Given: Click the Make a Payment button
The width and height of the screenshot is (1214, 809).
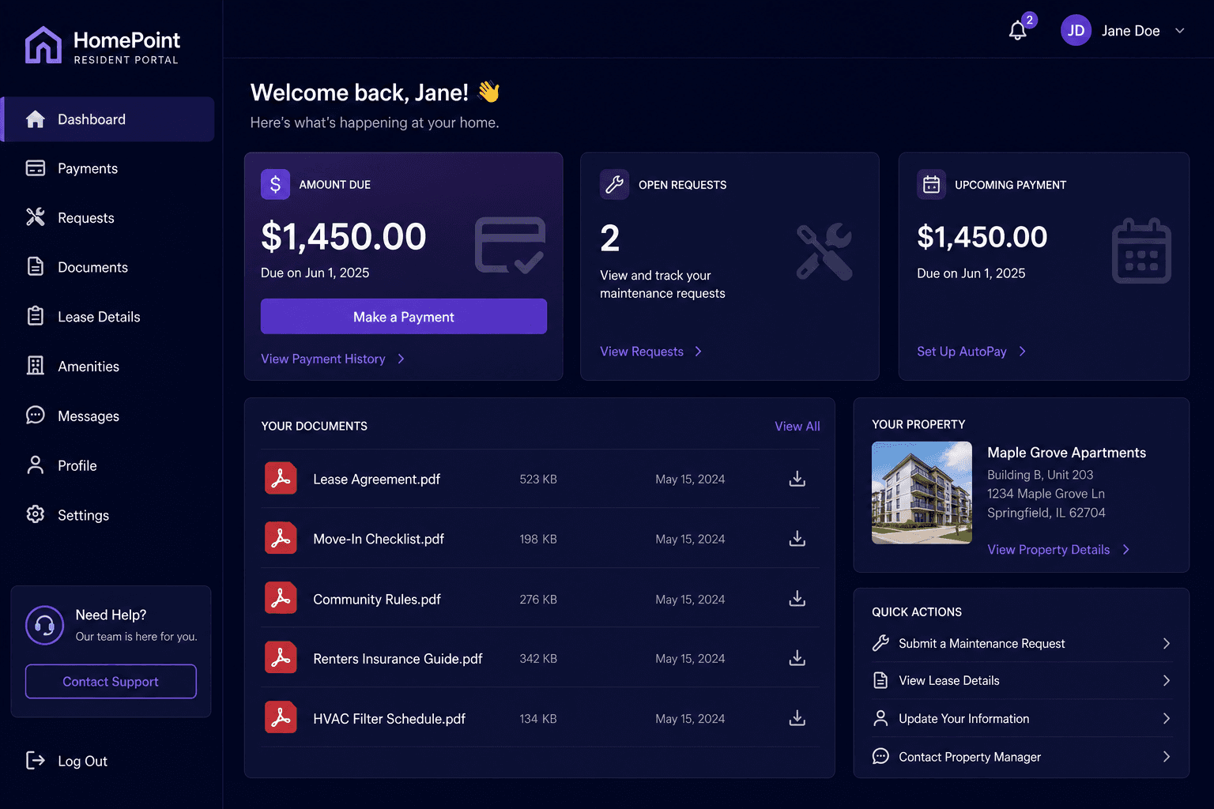Looking at the screenshot, I should [x=404, y=316].
